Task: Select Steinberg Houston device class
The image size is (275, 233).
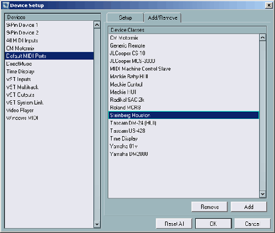Action: coord(184,115)
